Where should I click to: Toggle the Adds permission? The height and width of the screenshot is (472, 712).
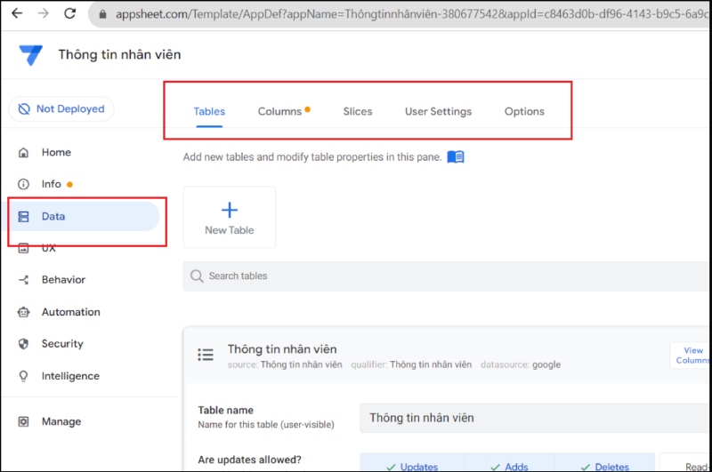point(509,462)
